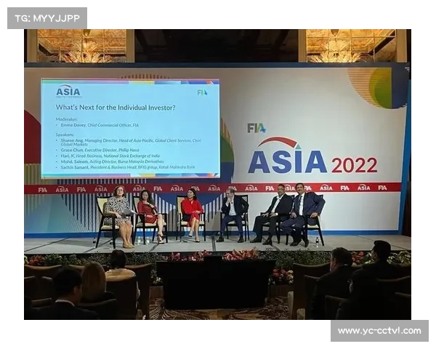Open the www.yc-cctvl.com website link
Image resolution: width=436 pixels, height=349 pixels.
tap(379, 331)
